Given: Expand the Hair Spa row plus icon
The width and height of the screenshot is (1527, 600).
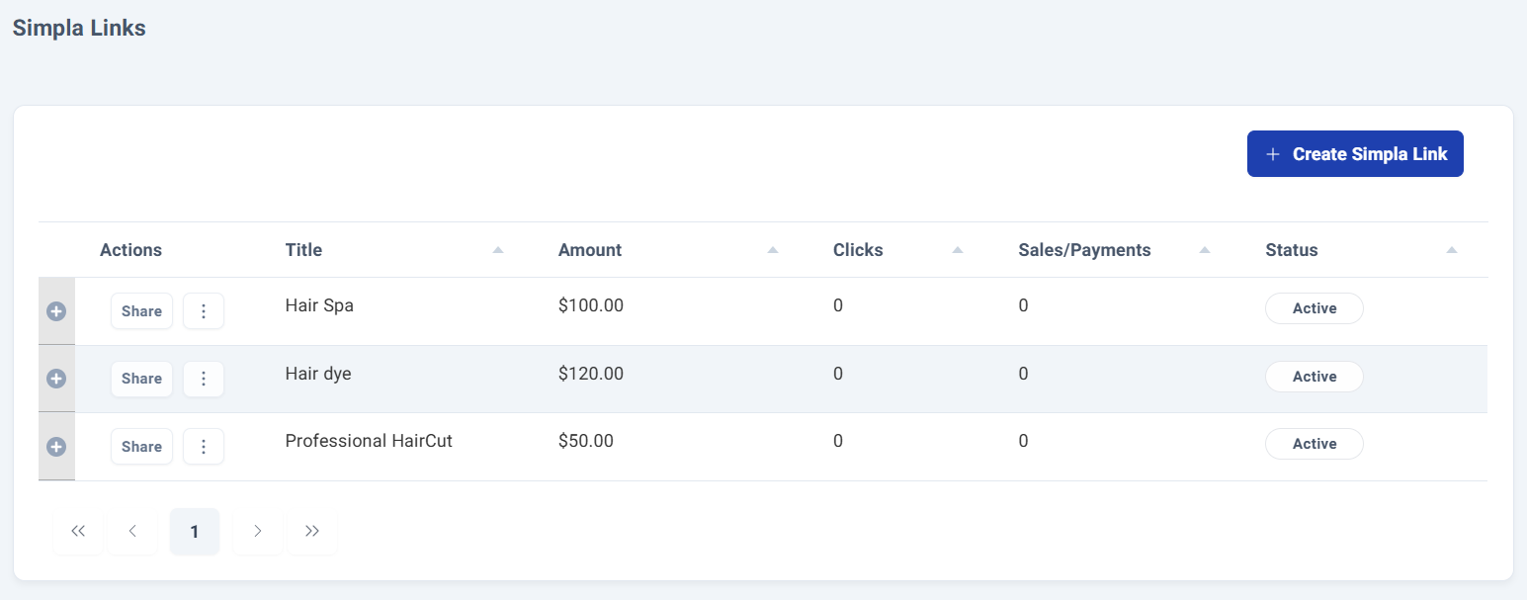Looking at the screenshot, I should 56,311.
